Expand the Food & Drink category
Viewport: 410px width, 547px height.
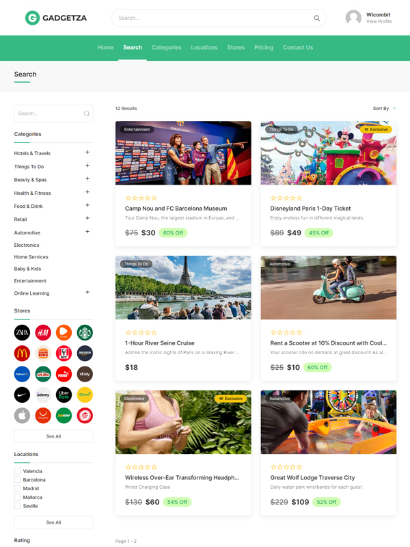pyautogui.click(x=87, y=206)
